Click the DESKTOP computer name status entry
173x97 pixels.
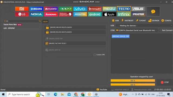(120, 89)
